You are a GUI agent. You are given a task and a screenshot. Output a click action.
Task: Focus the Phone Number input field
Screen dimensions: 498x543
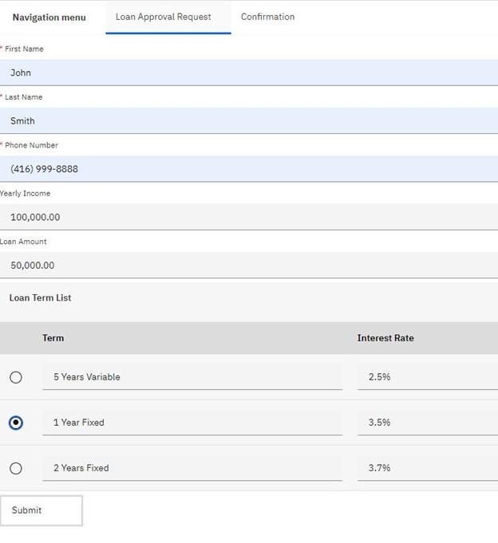249,169
